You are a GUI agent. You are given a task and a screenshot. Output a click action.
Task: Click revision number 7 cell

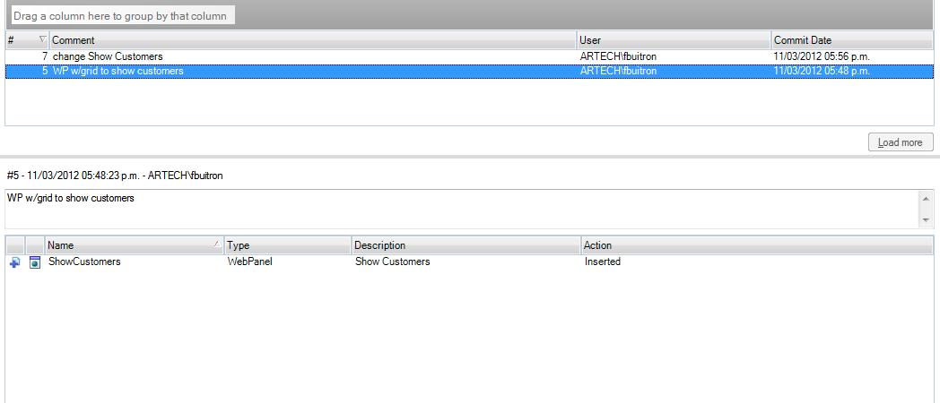tap(45, 56)
